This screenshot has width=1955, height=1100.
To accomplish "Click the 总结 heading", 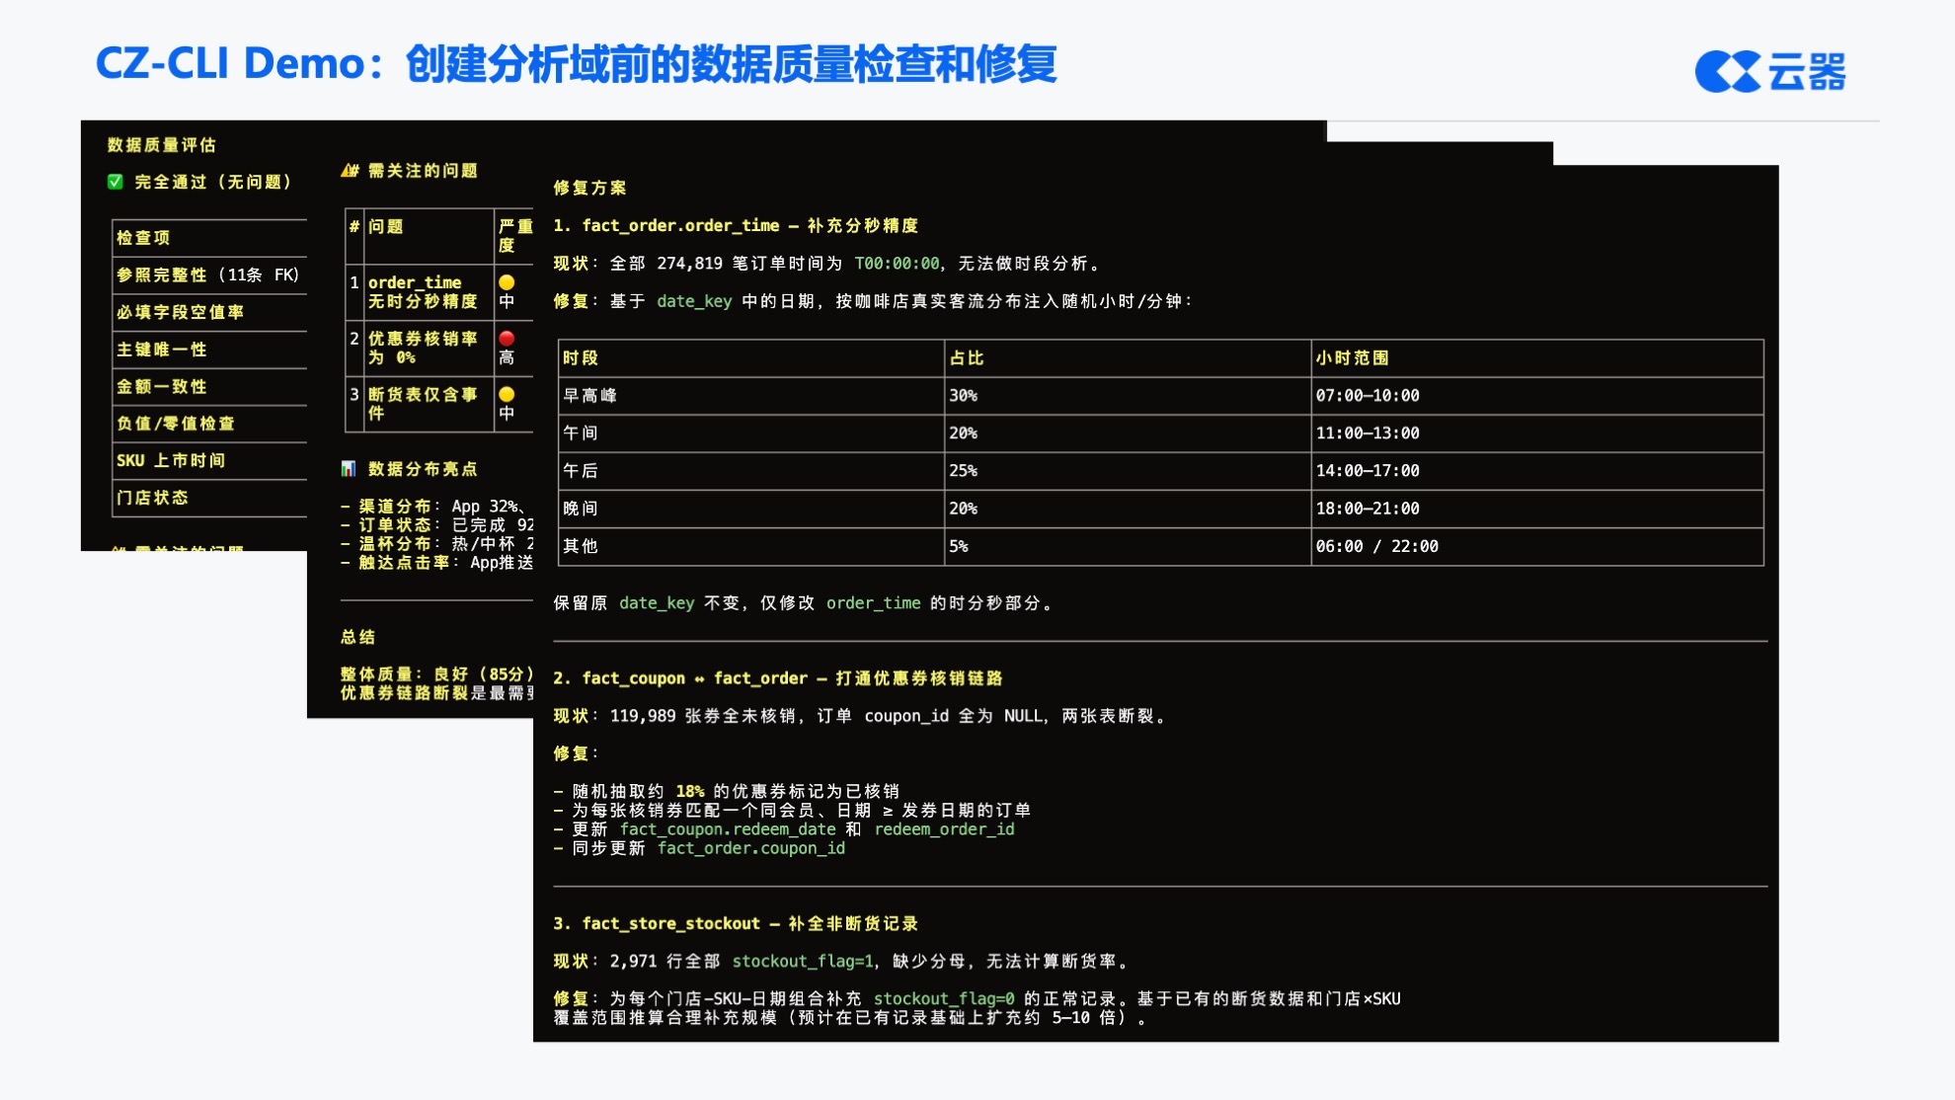I will 358,638.
